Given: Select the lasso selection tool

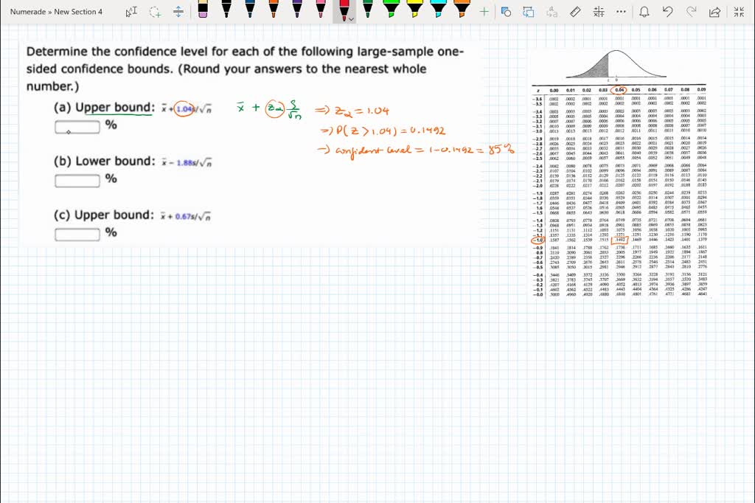Looking at the screenshot, I should (155, 12).
